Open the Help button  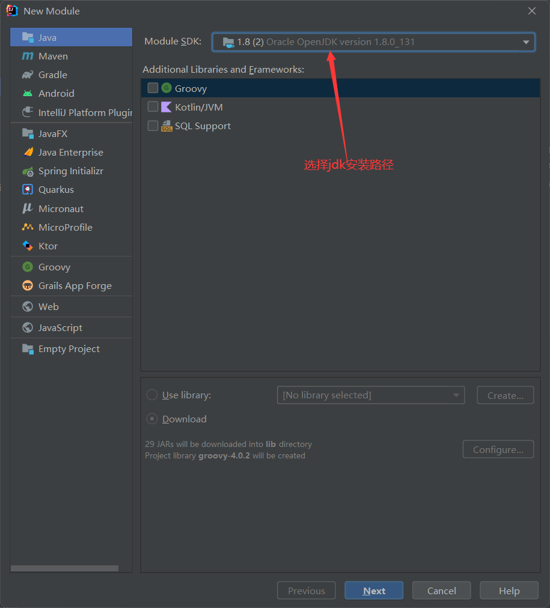[509, 591]
